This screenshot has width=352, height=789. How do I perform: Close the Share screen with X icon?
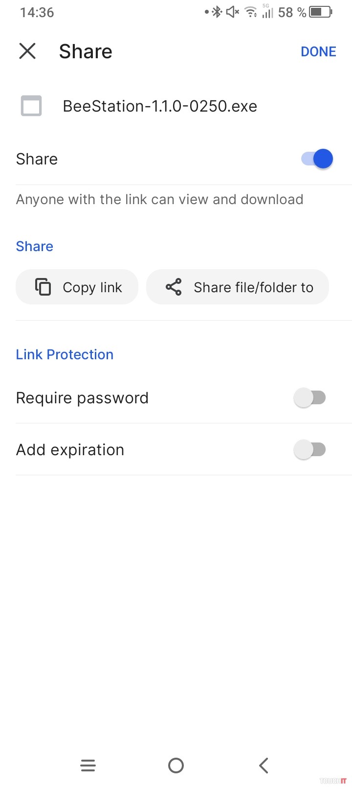point(27,51)
